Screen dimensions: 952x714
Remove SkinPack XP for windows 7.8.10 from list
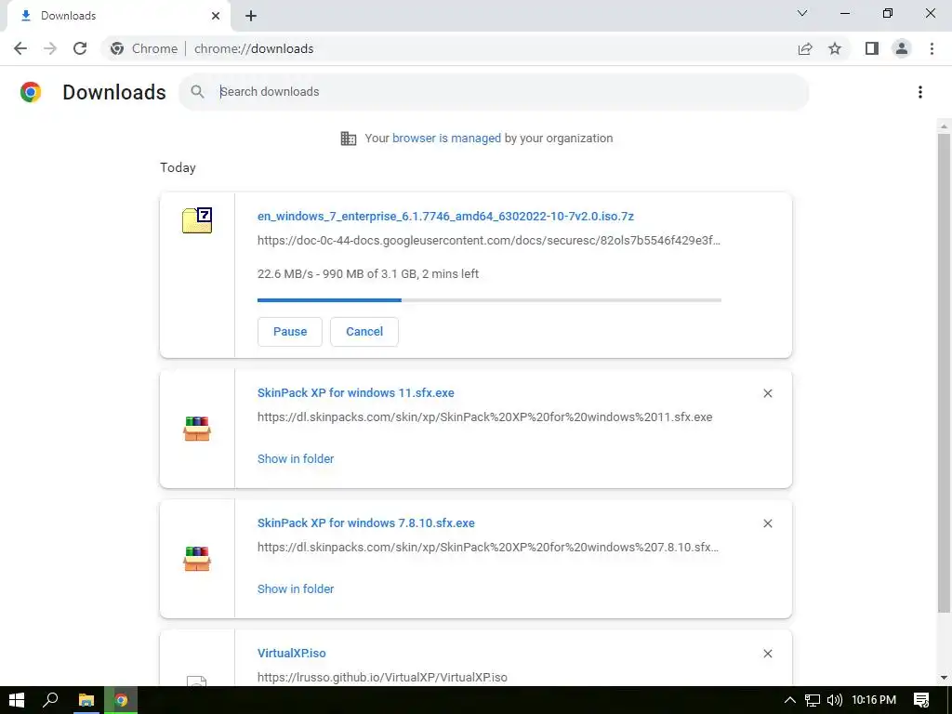(767, 523)
